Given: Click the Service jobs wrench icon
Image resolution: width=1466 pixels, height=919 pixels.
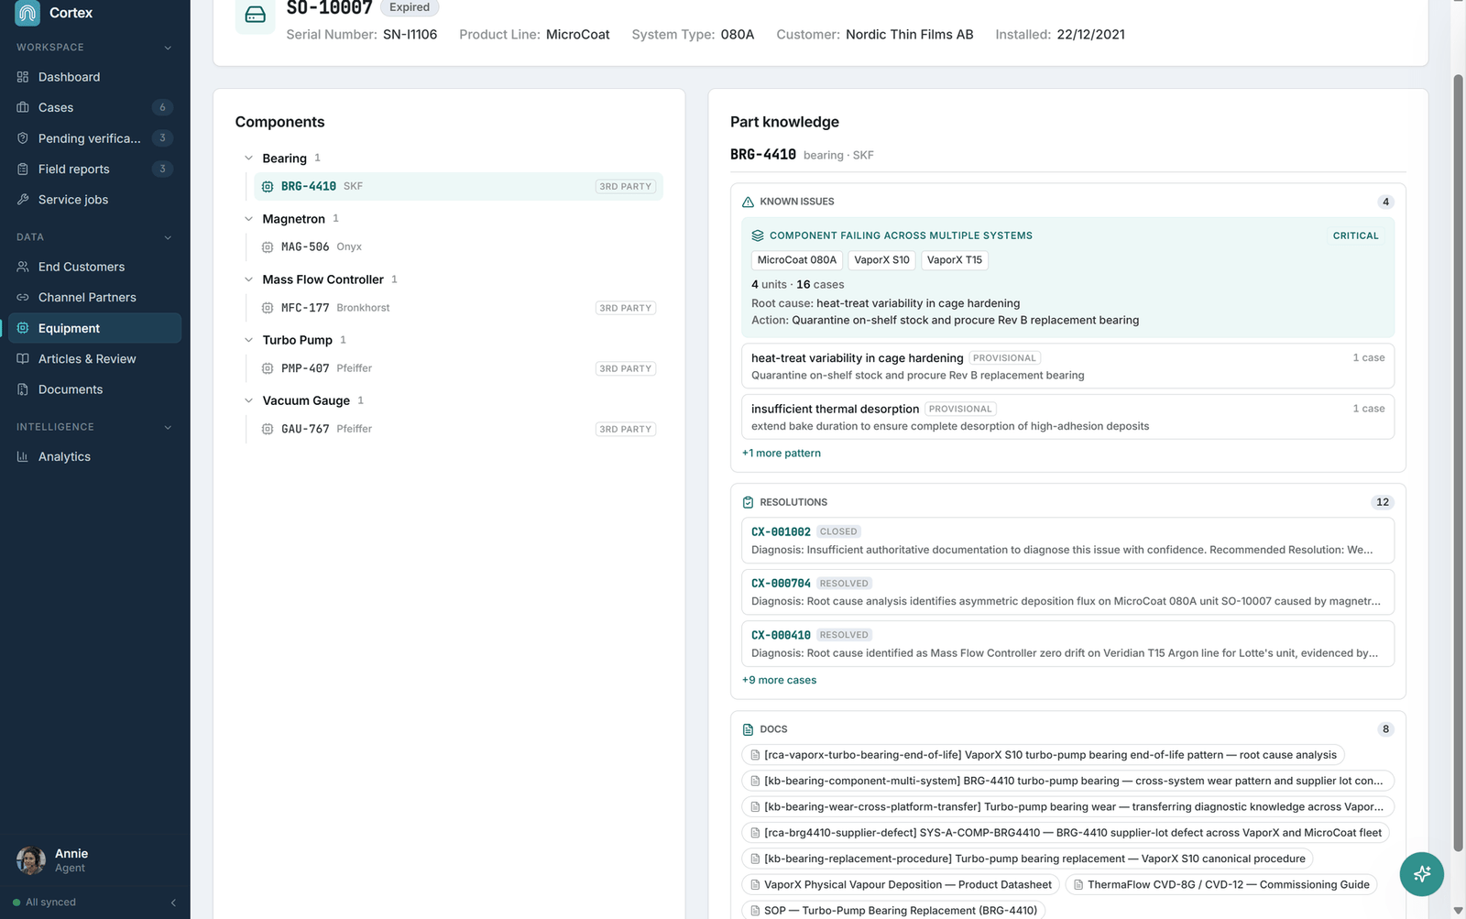Looking at the screenshot, I should pyautogui.click(x=23, y=200).
